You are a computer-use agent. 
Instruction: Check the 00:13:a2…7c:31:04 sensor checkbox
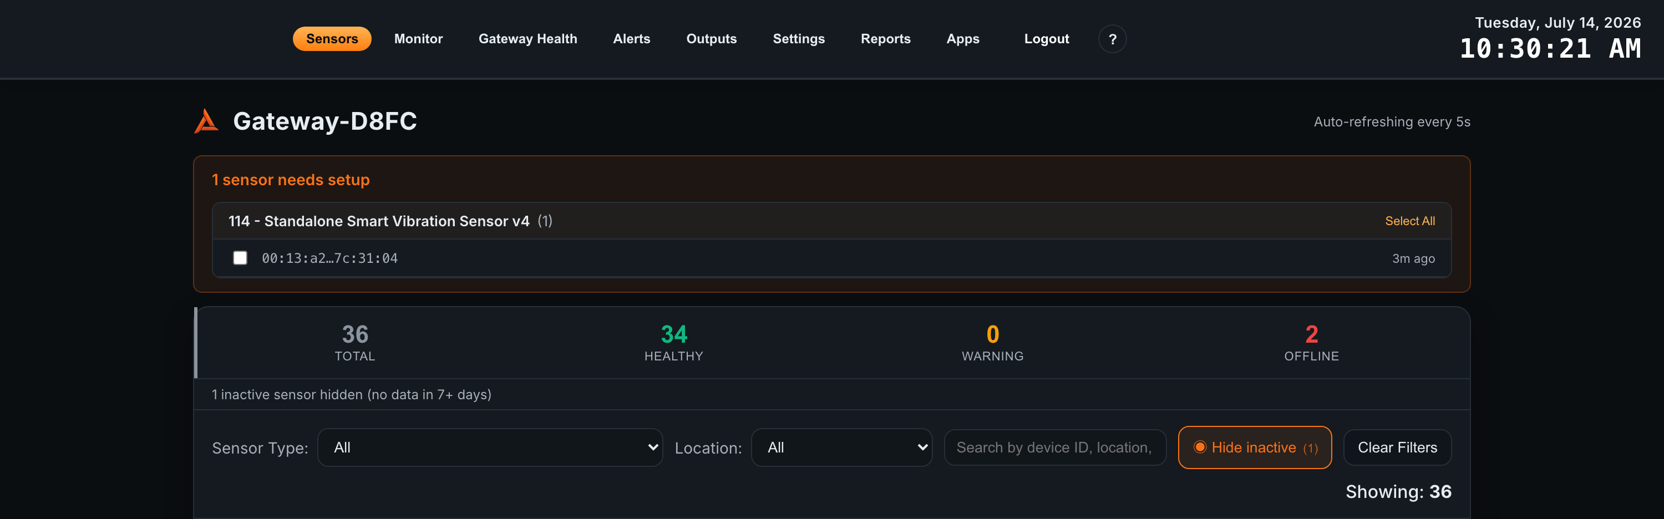click(x=240, y=258)
